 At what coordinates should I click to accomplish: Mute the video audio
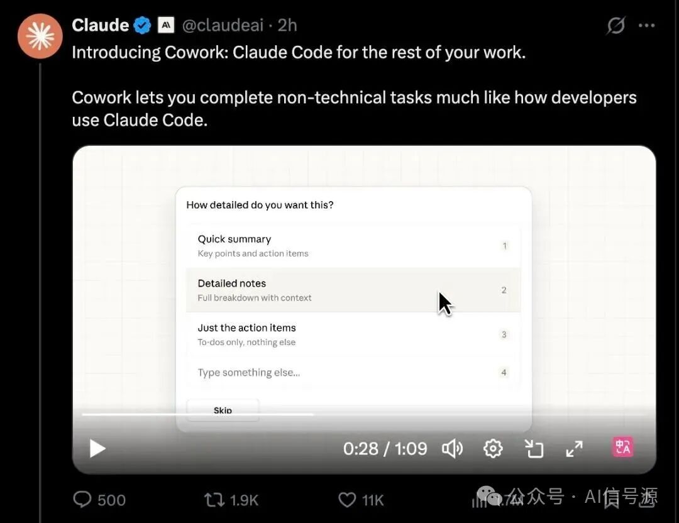[452, 448]
